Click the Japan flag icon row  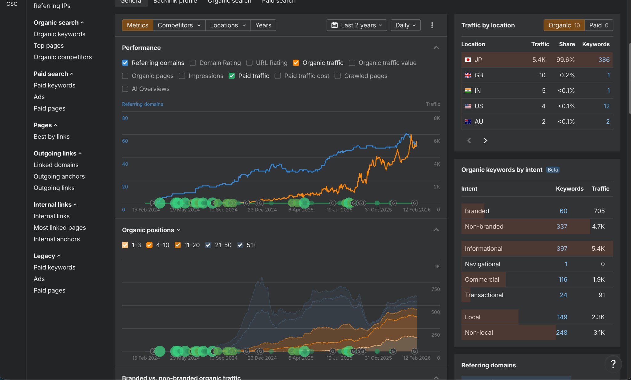coord(468,60)
